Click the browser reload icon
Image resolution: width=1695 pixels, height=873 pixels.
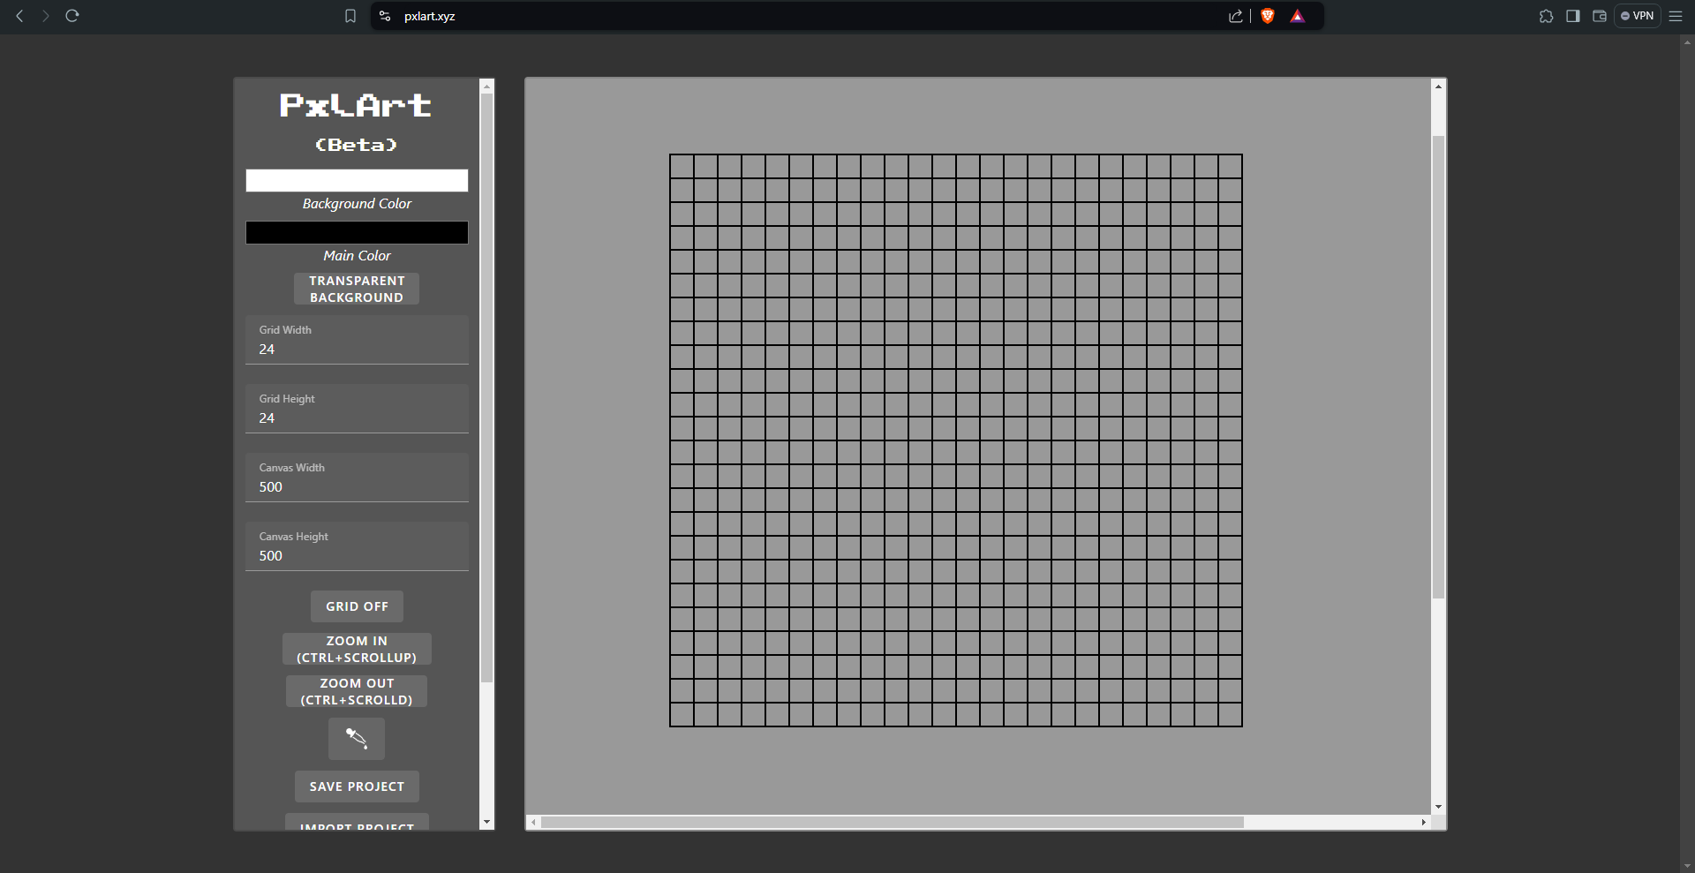point(72,16)
